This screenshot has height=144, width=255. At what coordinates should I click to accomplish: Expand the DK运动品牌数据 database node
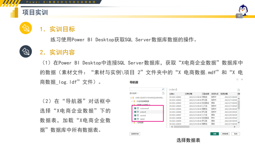132,101
